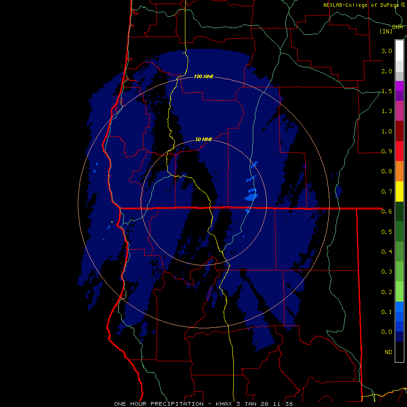407x407 pixels.
Task: Click the ND legend label
Action: 388,352
